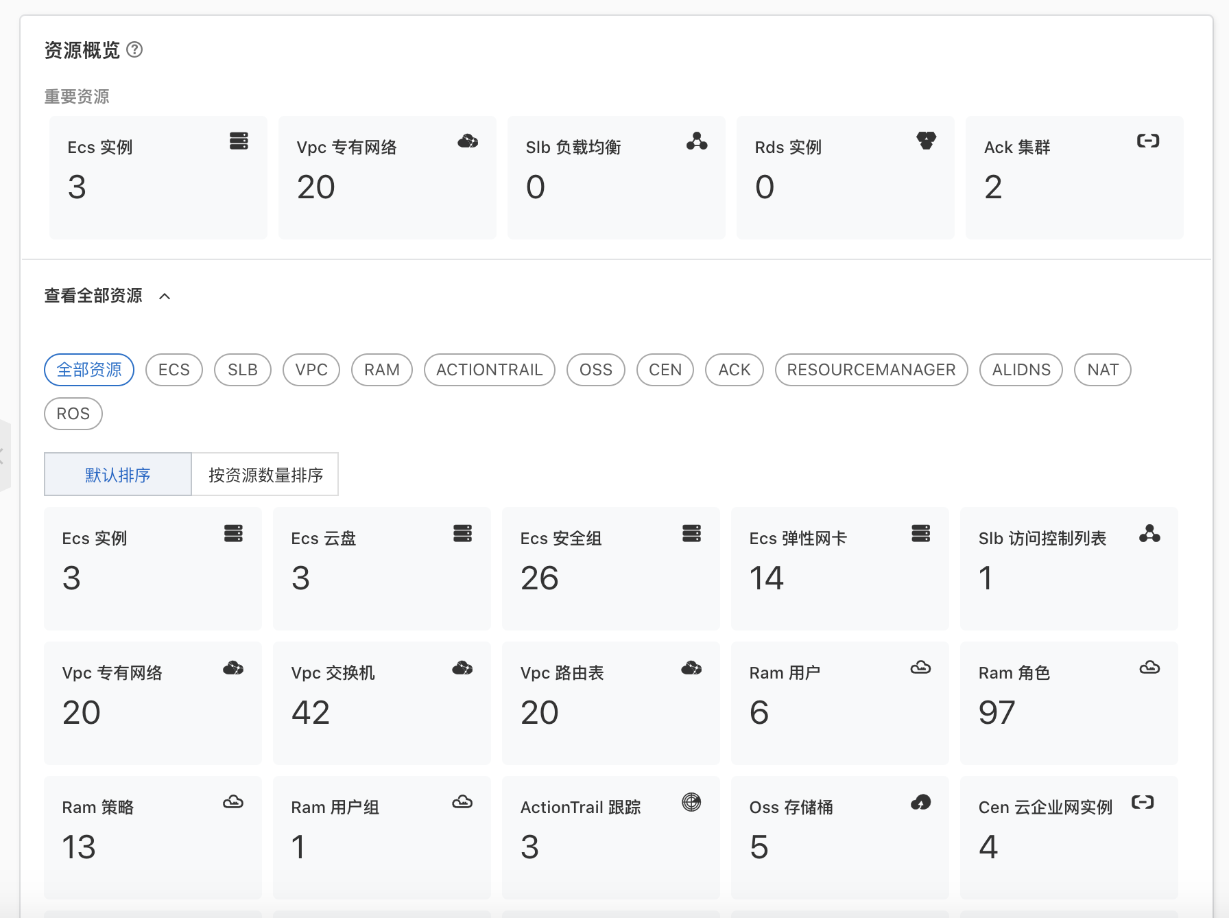Image resolution: width=1229 pixels, height=918 pixels.
Task: Switch to 默认排序 tab
Action: click(x=118, y=474)
